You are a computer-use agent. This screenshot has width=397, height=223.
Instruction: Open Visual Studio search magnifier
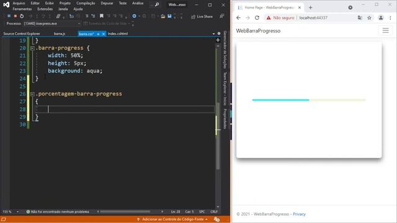point(157,4)
